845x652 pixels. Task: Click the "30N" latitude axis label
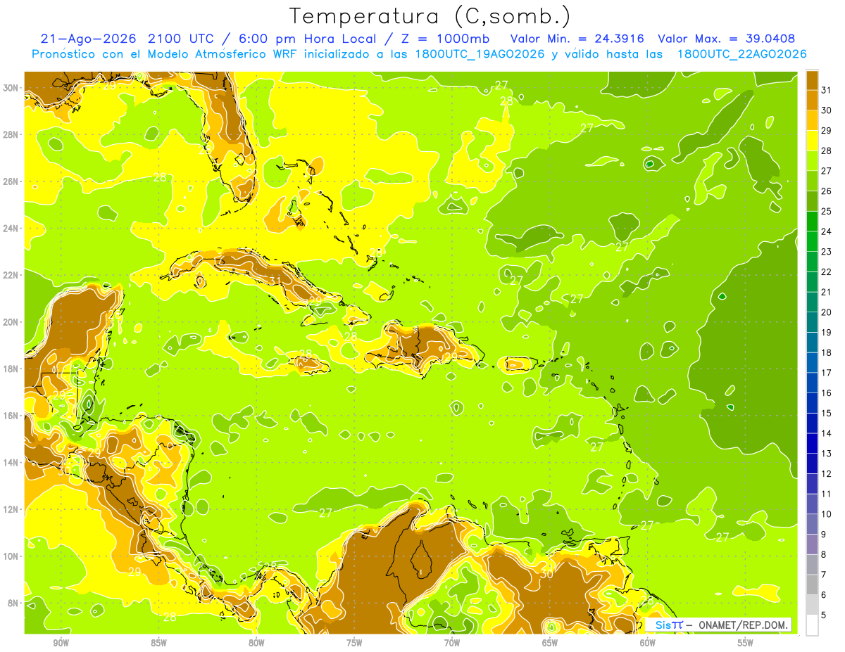[x=12, y=88]
